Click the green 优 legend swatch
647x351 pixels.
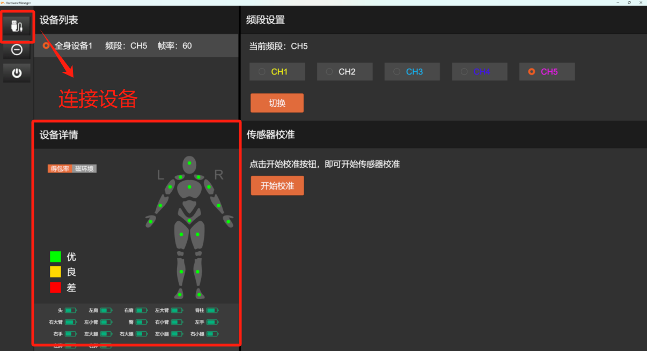[55, 257]
